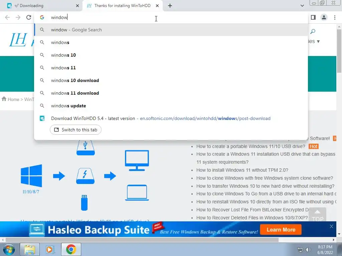Viewport: 342px width, 256px height.
Task: Open Windows Explorer from the taskbar
Action: [30, 249]
